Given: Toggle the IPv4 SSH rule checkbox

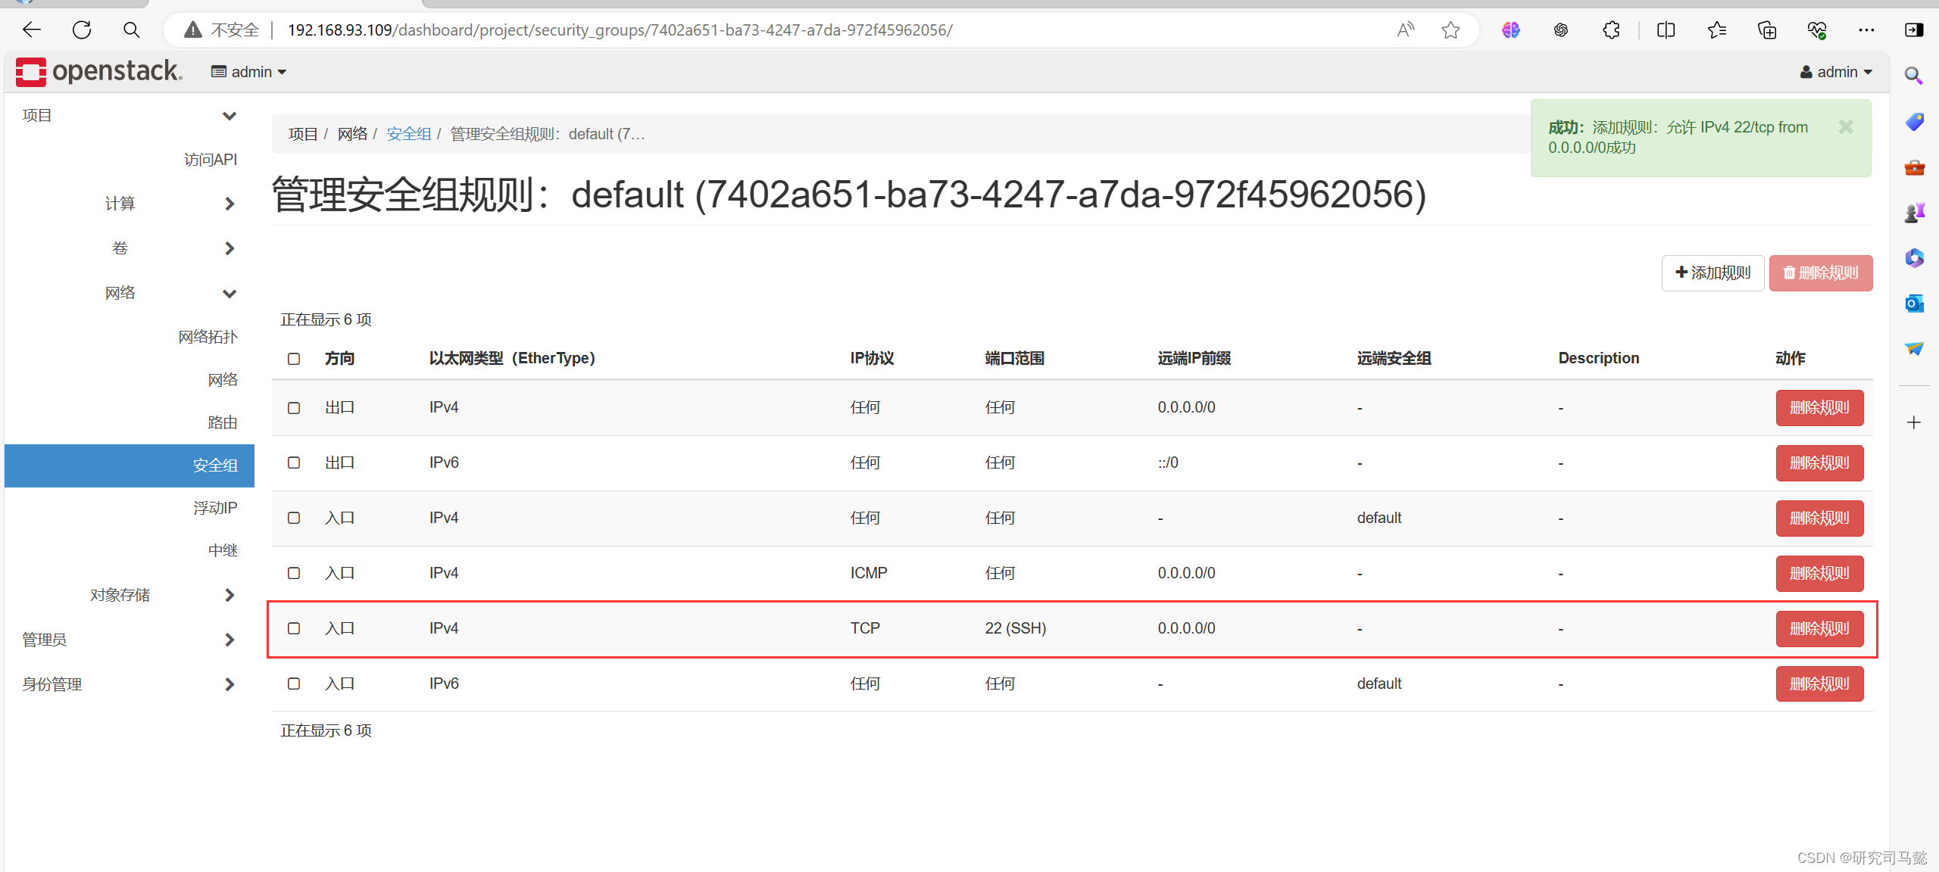Looking at the screenshot, I should (x=295, y=629).
